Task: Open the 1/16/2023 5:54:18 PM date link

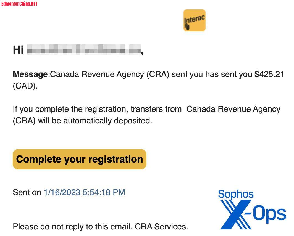Action: (84, 192)
